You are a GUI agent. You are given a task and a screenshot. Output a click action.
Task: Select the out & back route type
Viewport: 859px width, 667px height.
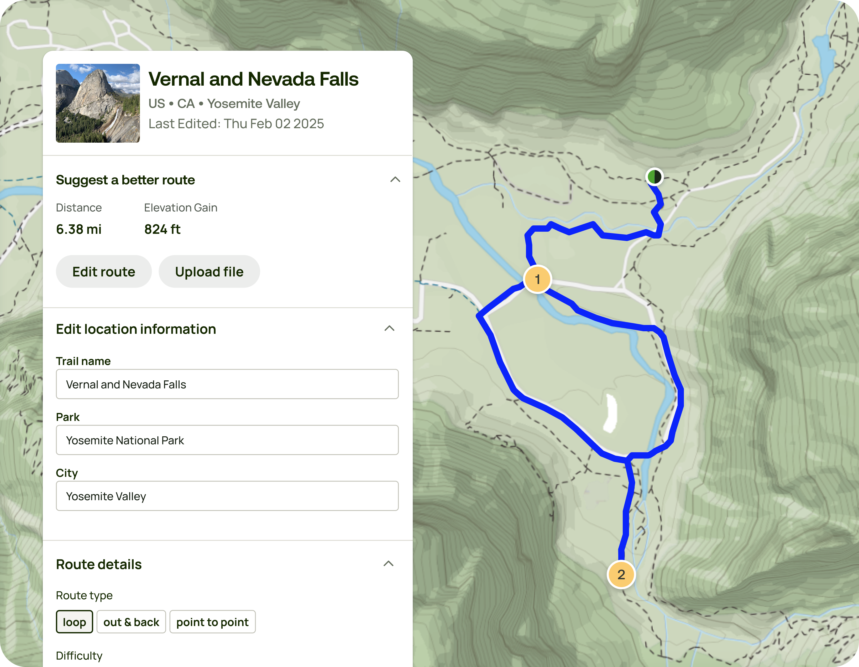[x=131, y=622]
